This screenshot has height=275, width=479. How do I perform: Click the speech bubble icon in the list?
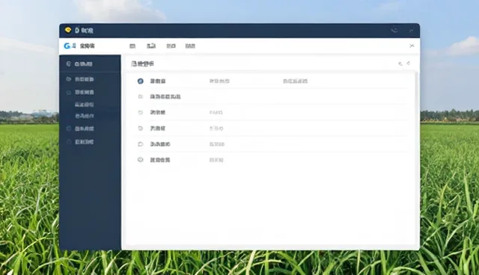point(141,144)
